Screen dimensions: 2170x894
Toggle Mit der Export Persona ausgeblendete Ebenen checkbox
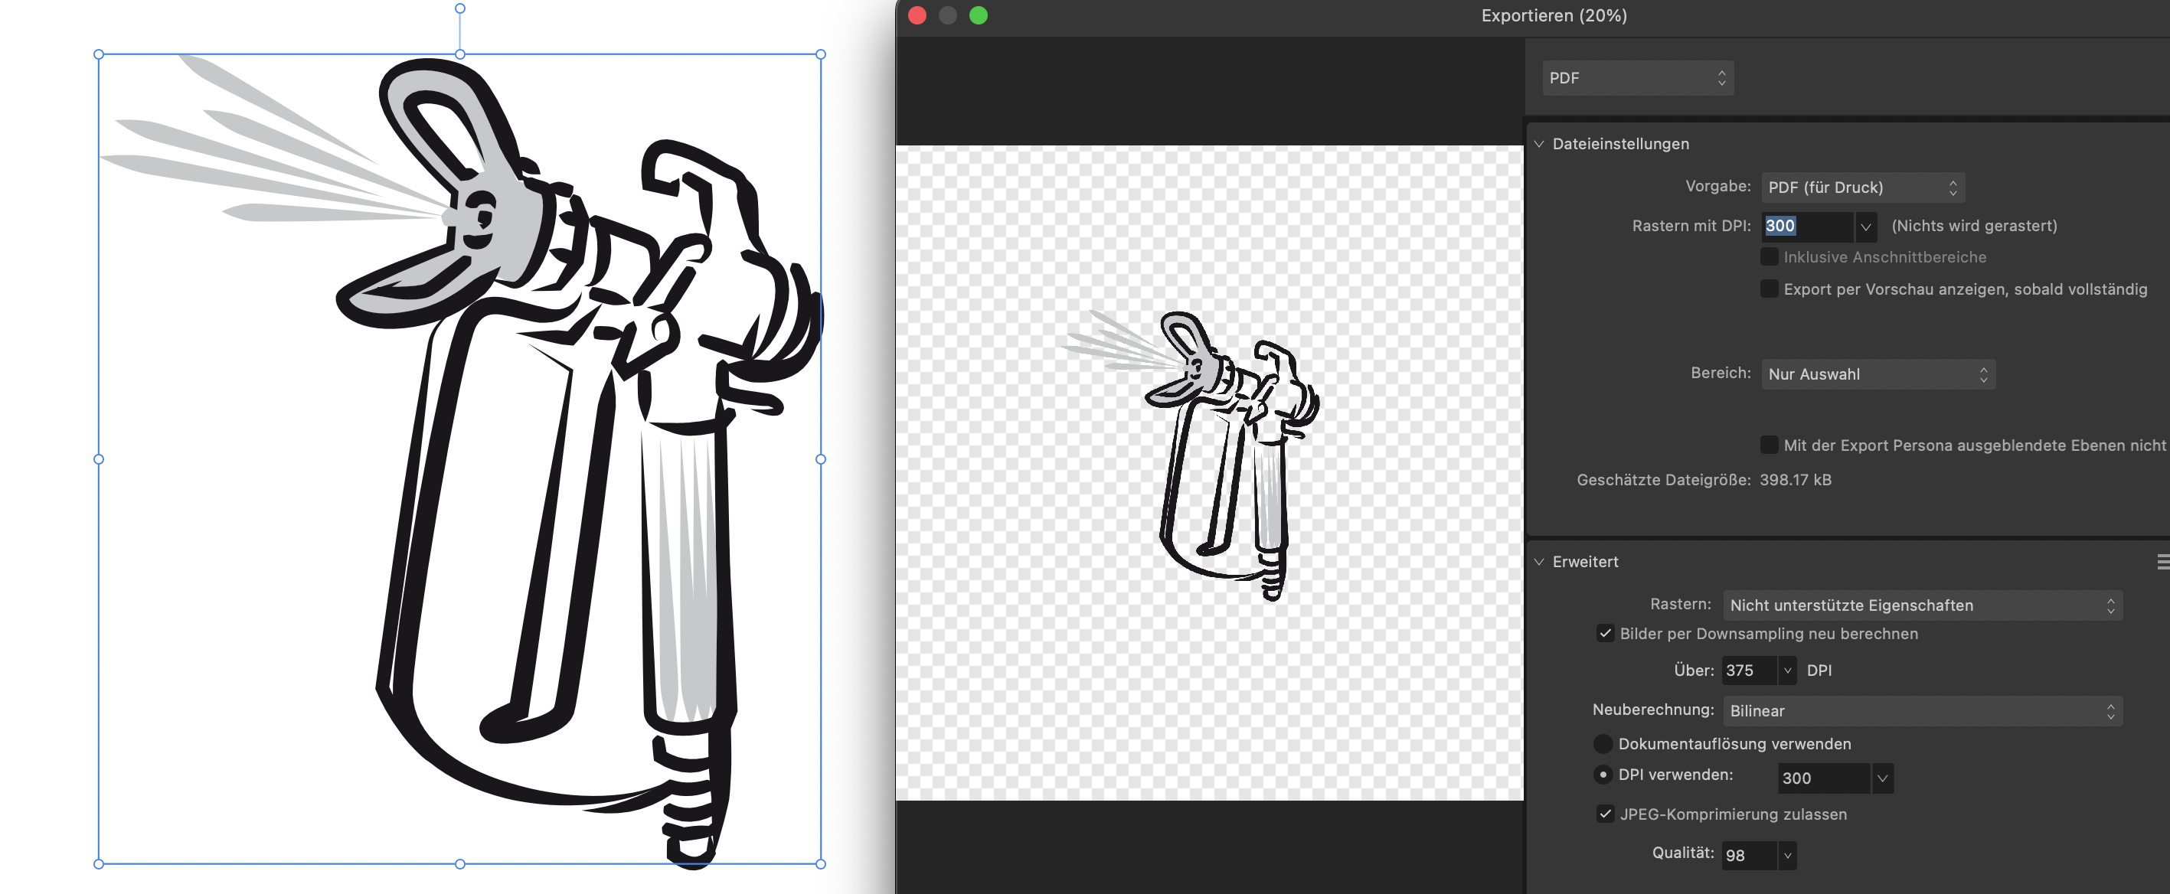point(1769,445)
